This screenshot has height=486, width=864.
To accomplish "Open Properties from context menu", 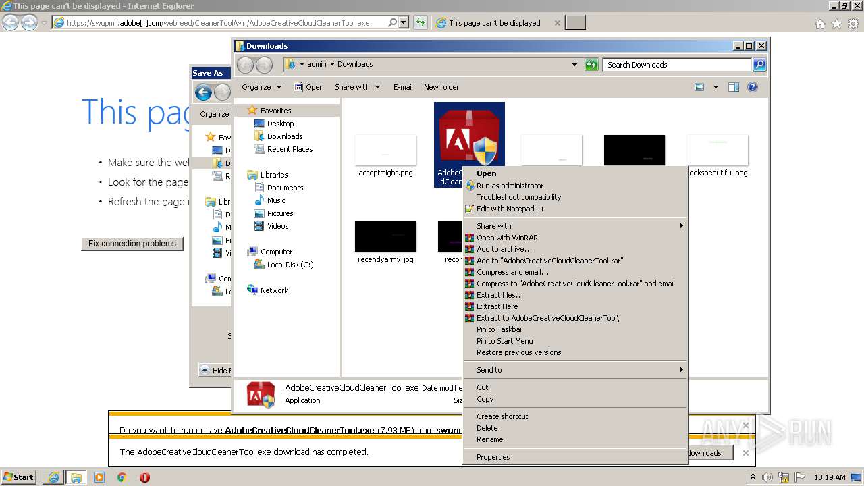I will coord(493,457).
